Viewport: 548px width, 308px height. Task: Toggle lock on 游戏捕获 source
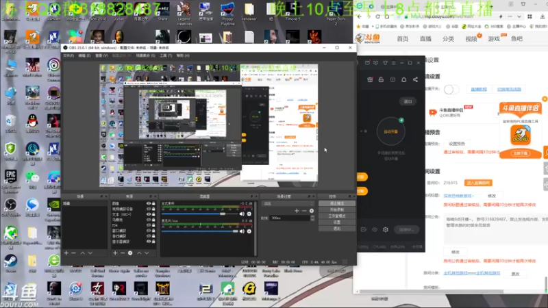coord(153,236)
